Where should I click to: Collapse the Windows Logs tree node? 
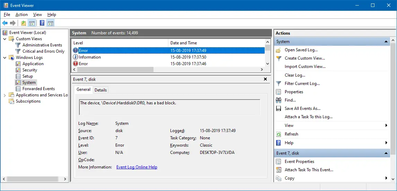5,58
